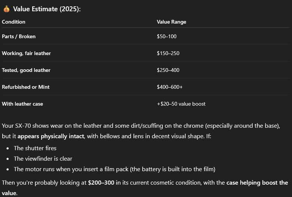Click 'The viewfinder is clear' bullet item
The width and height of the screenshot is (292, 197).
43,158
